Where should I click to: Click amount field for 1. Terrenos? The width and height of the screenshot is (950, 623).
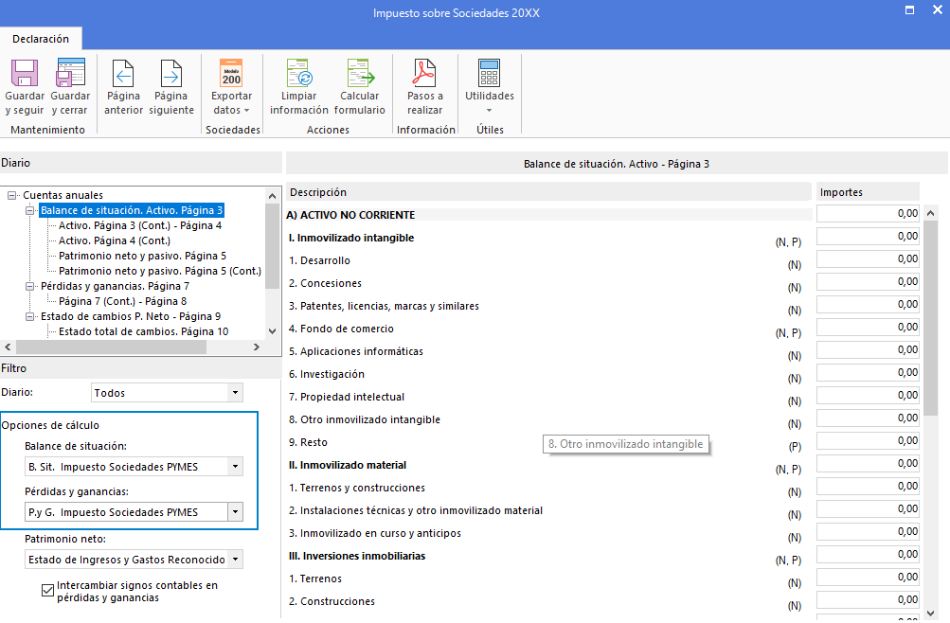pos(868,577)
